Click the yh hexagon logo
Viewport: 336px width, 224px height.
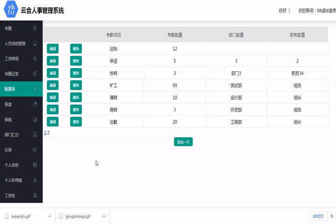pos(10,10)
